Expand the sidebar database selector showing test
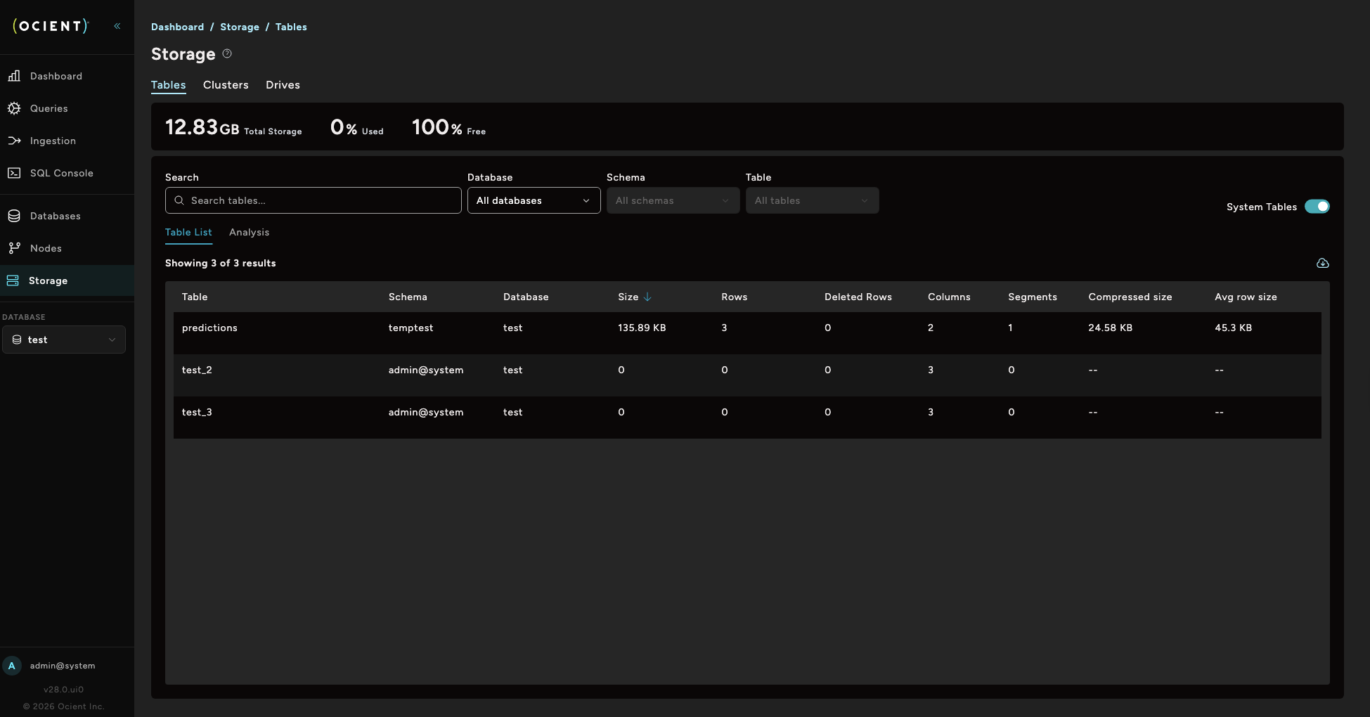 (64, 340)
